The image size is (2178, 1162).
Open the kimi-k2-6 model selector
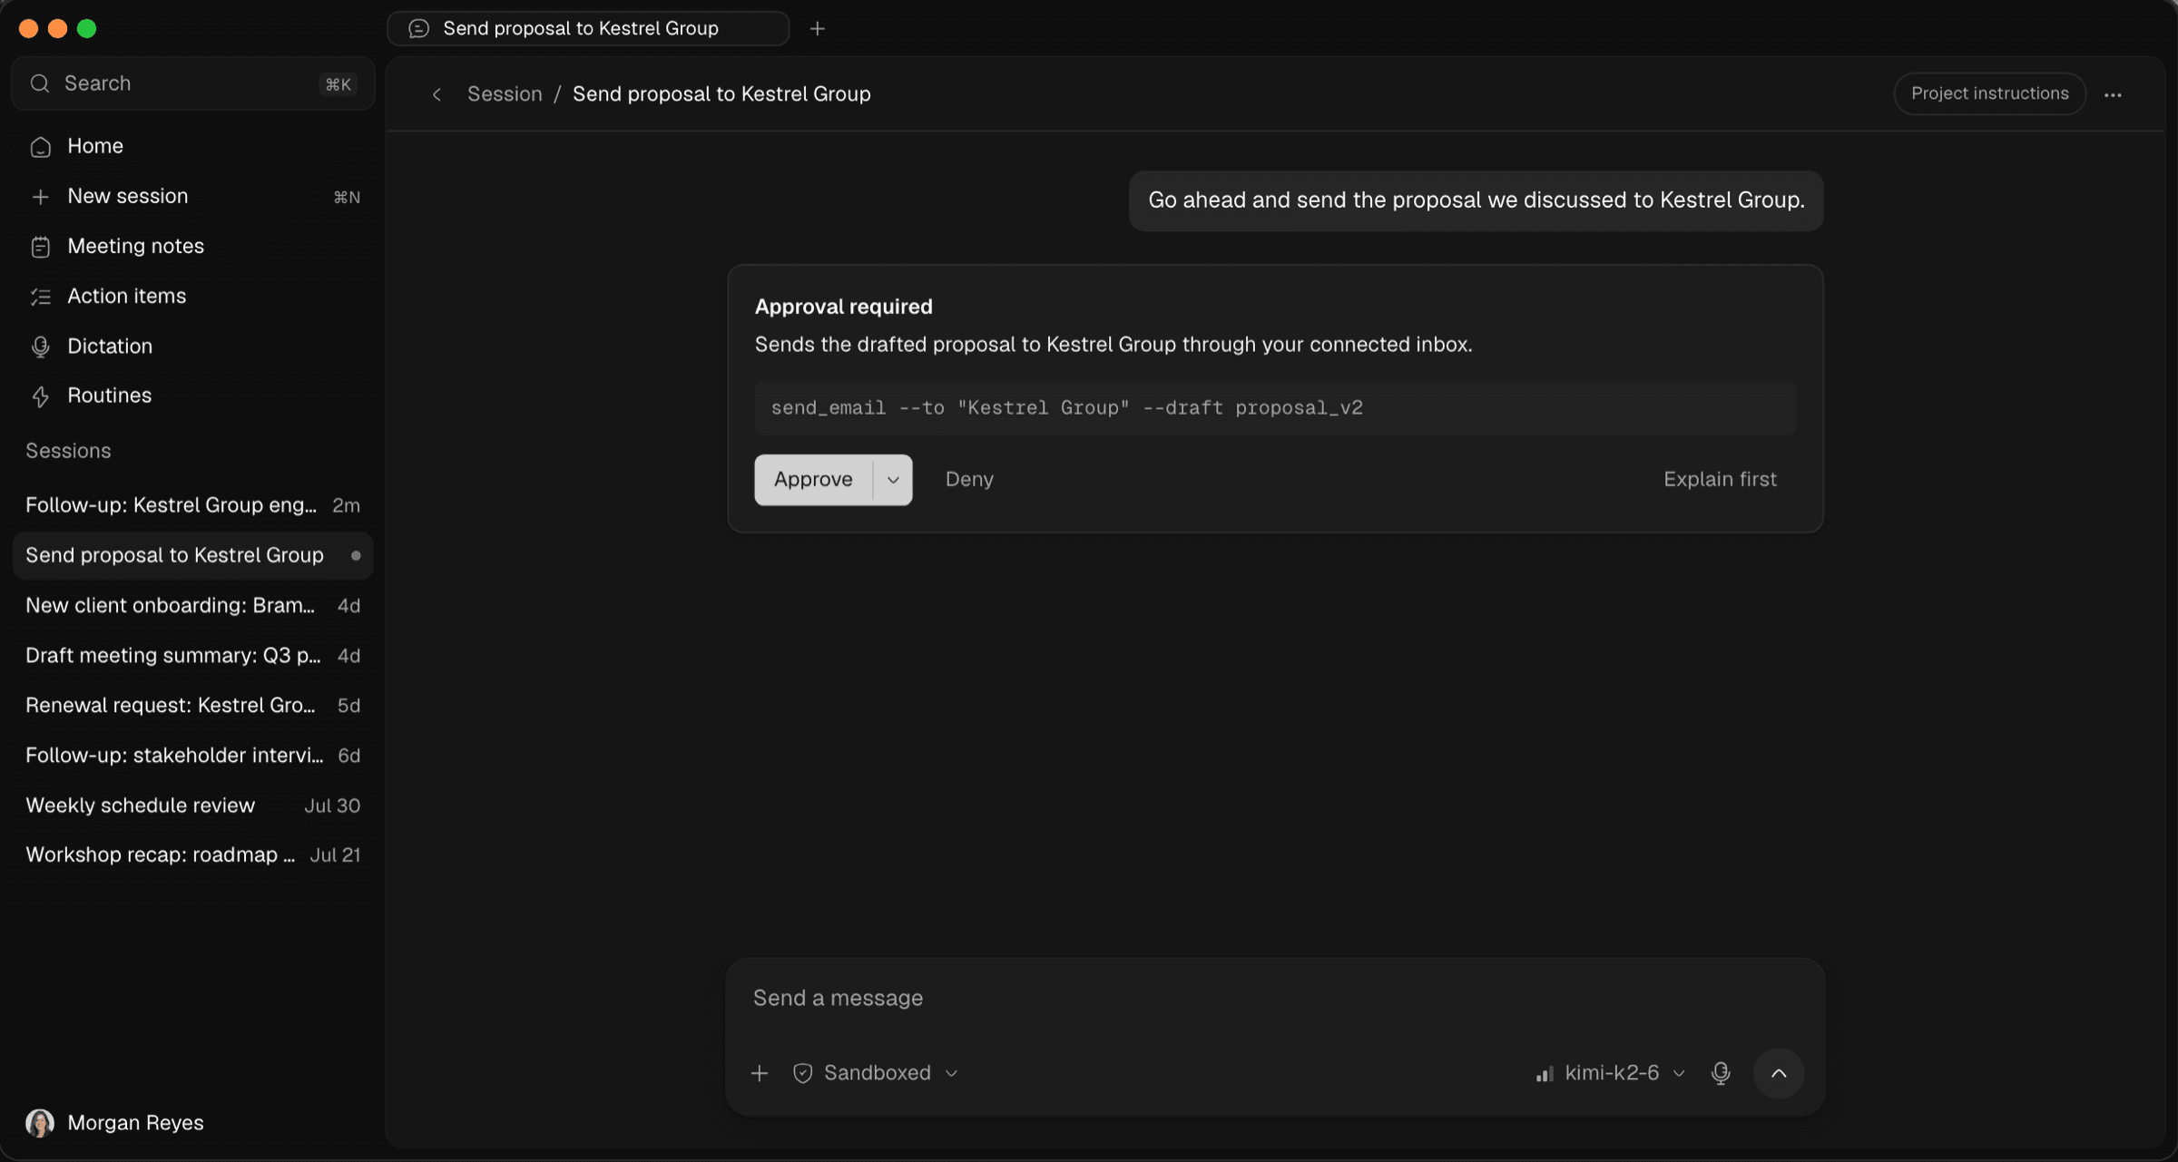click(x=1610, y=1073)
